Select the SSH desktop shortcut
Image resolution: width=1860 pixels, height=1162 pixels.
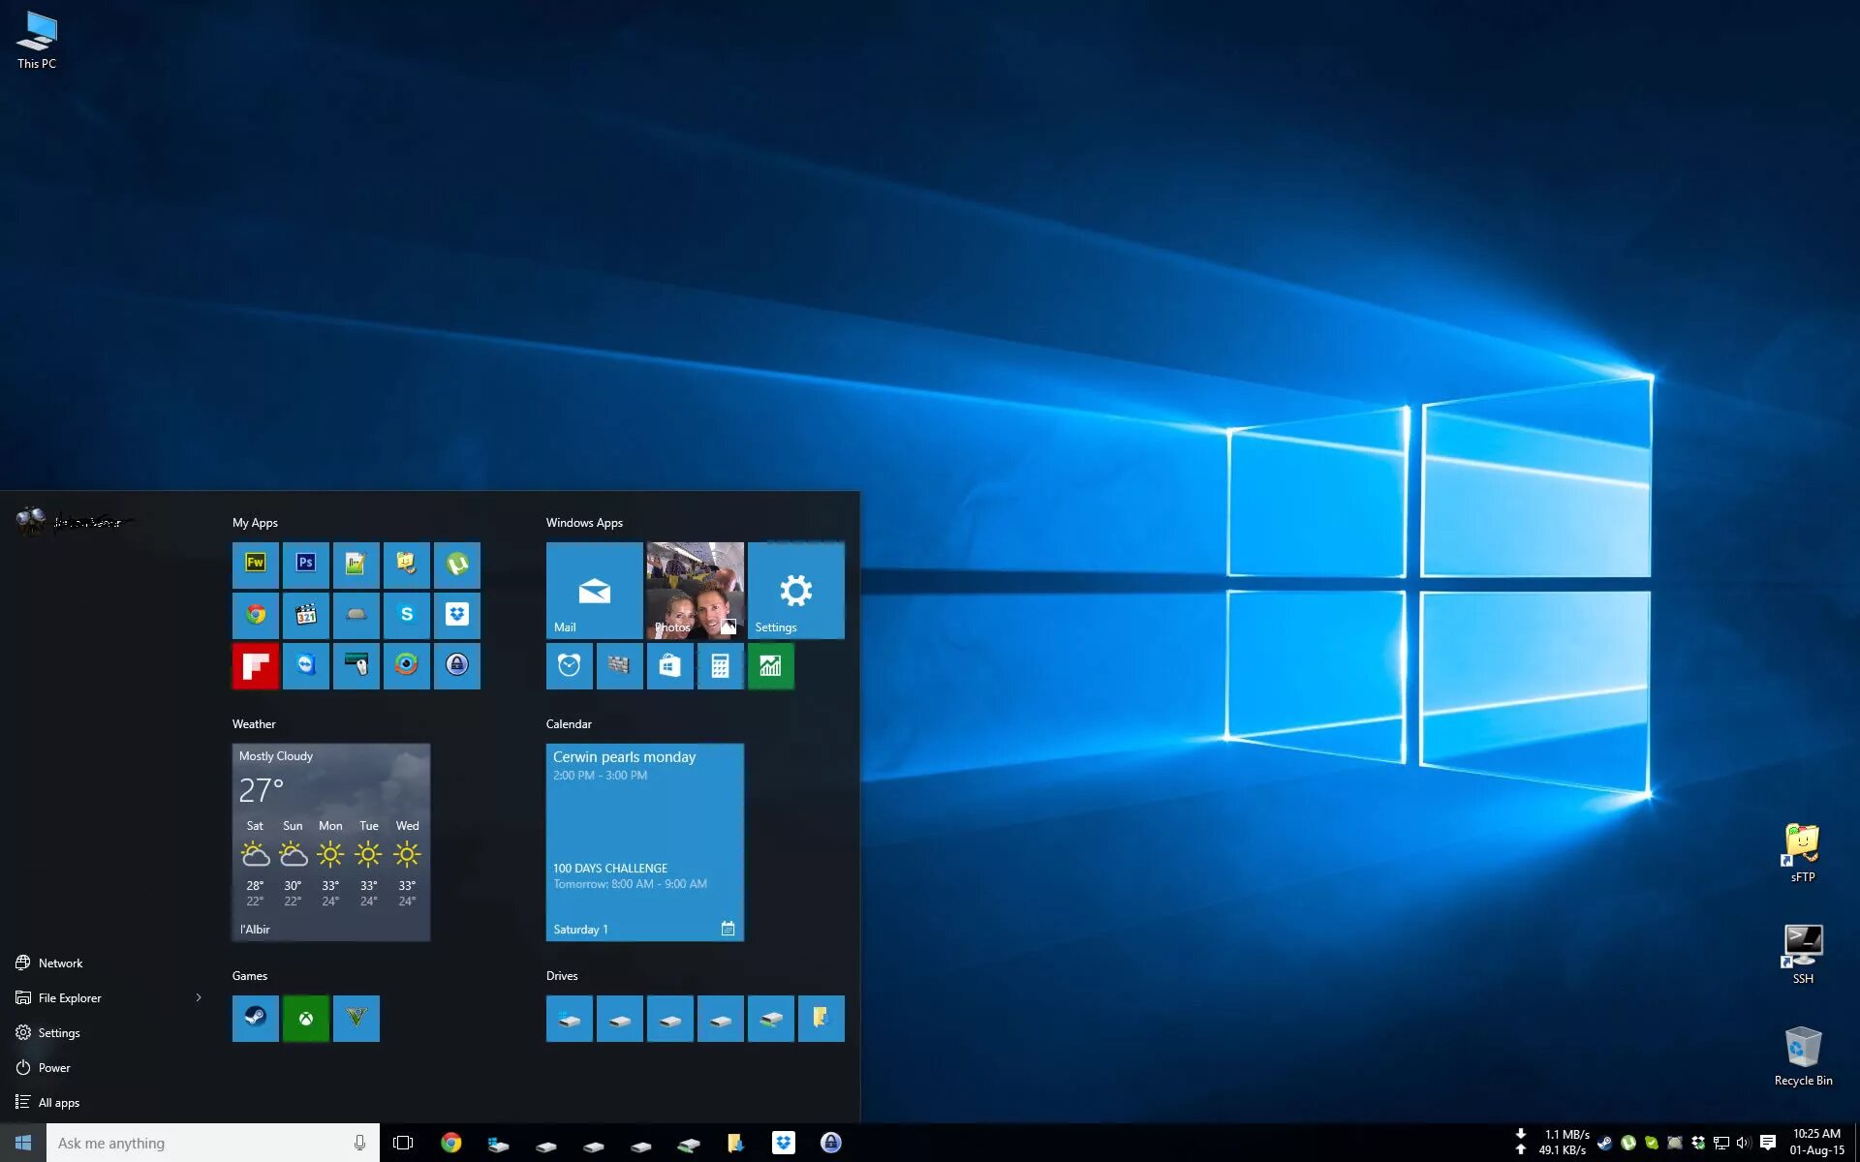coord(1803,954)
